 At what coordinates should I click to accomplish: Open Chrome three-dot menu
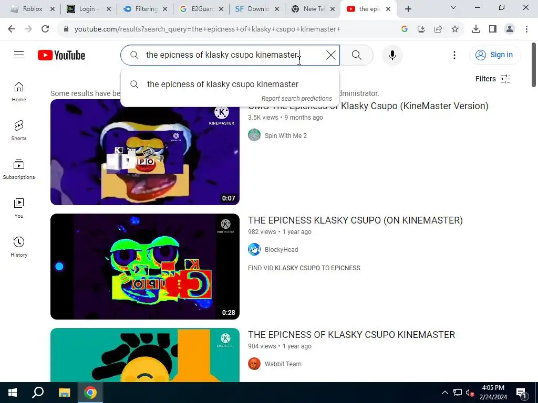click(526, 29)
